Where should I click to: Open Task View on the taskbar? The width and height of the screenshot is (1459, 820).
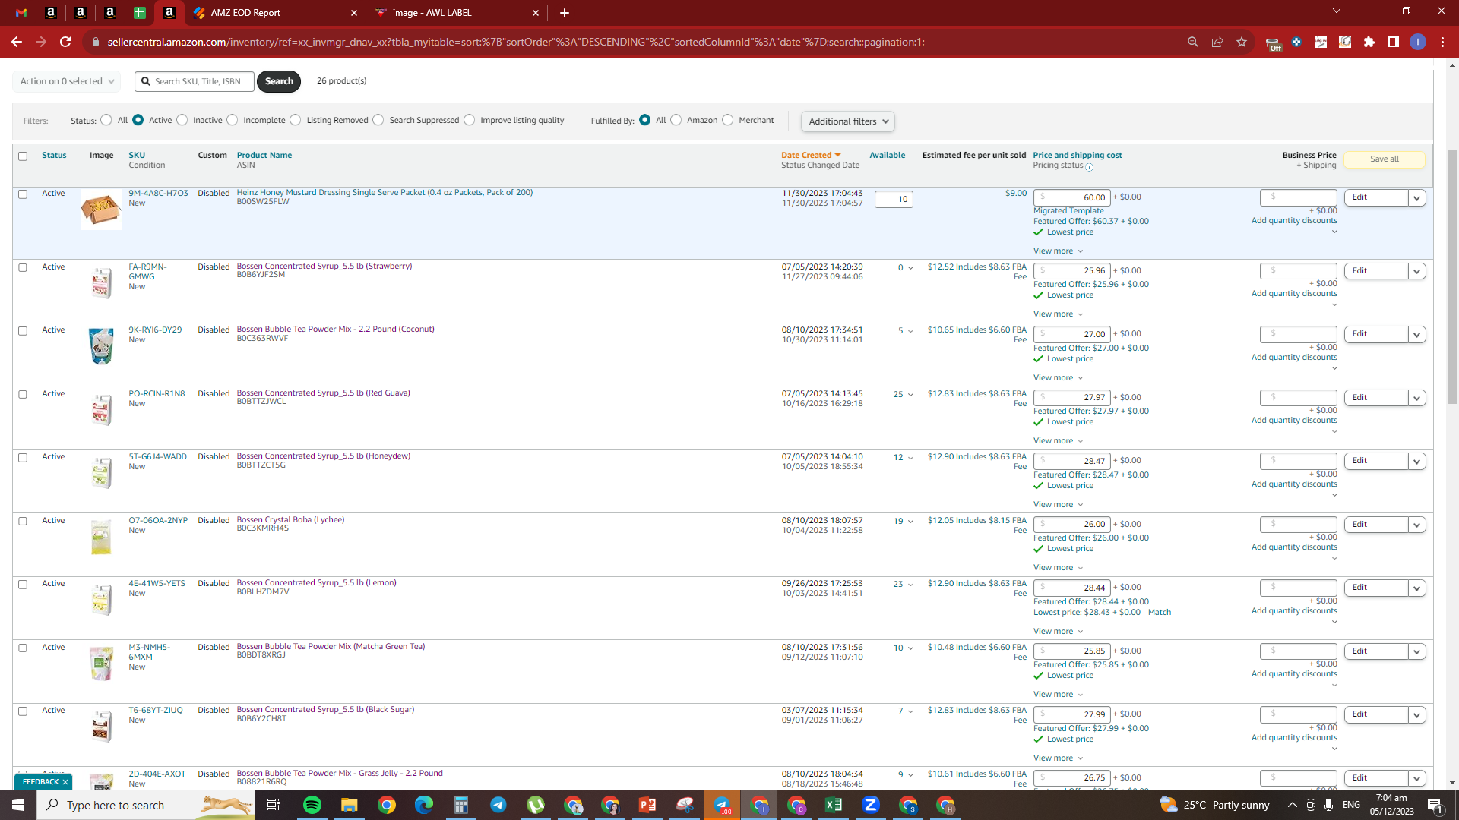[274, 805]
